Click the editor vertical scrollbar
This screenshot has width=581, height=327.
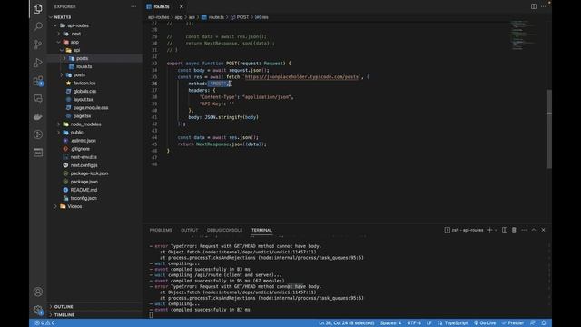tap(548, 129)
